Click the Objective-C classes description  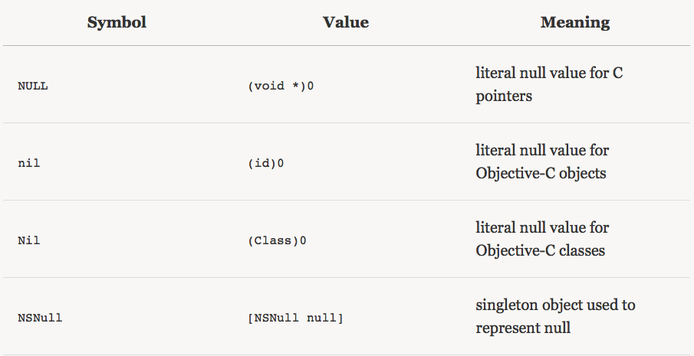542,239
